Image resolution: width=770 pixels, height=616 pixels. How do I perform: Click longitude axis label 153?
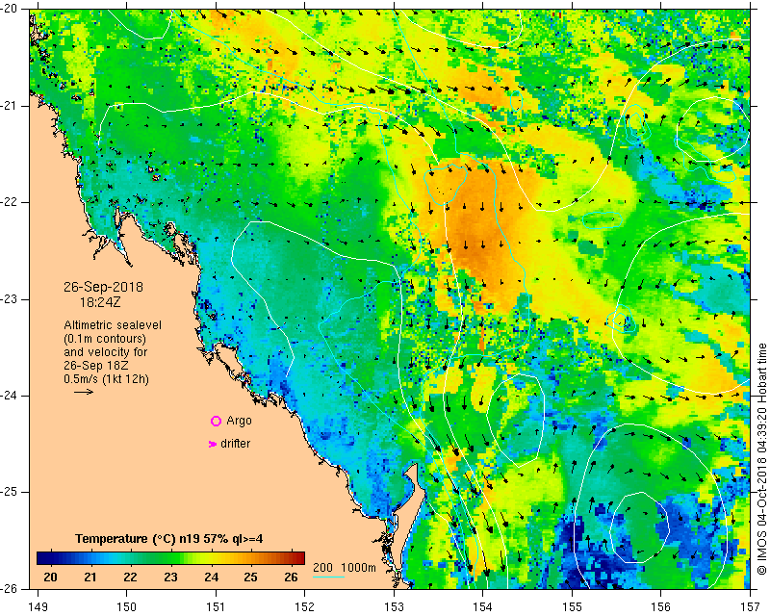click(x=394, y=607)
